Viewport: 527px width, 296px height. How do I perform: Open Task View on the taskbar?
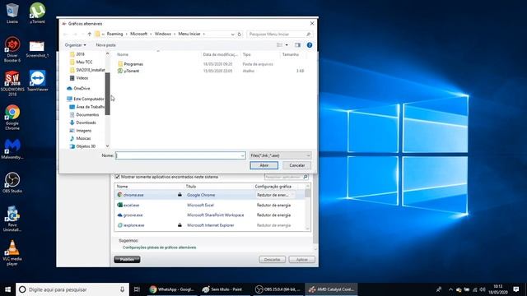pyautogui.click(x=137, y=289)
